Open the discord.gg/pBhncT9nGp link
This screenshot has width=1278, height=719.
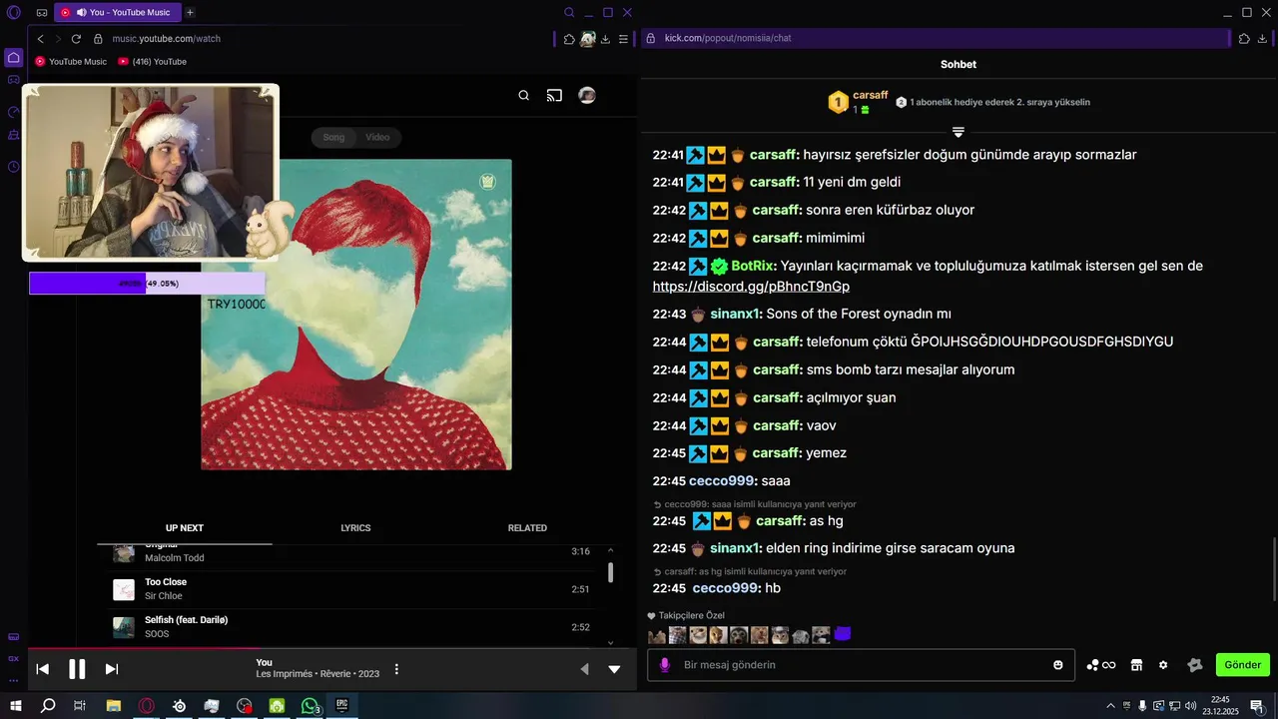751,287
